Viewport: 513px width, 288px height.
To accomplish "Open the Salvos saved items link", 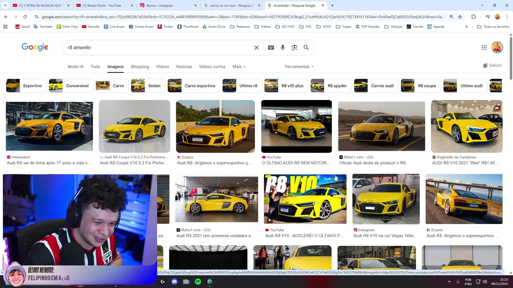I will tap(492, 65).
